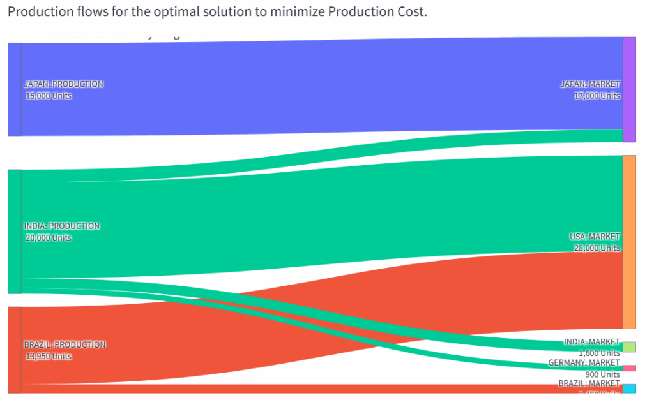The height and width of the screenshot is (407, 654).
Task: Click the blue Japan-to-Japan flow band
Action: point(319,85)
